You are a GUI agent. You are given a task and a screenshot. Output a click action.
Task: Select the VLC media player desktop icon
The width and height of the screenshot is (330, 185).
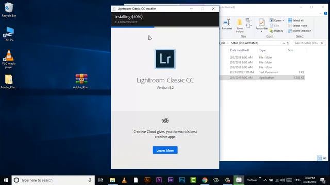pos(9,59)
